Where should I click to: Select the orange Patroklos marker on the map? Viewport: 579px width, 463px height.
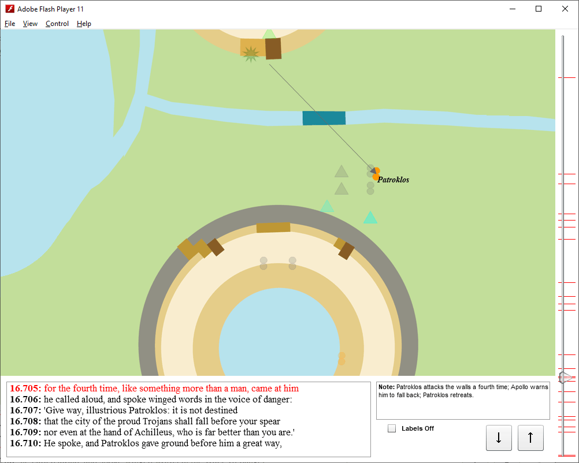click(376, 174)
